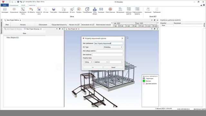The height and width of the screenshot is (116, 206).
Task: Collapse the ribbon with the up arrow
Action: coord(201,5)
